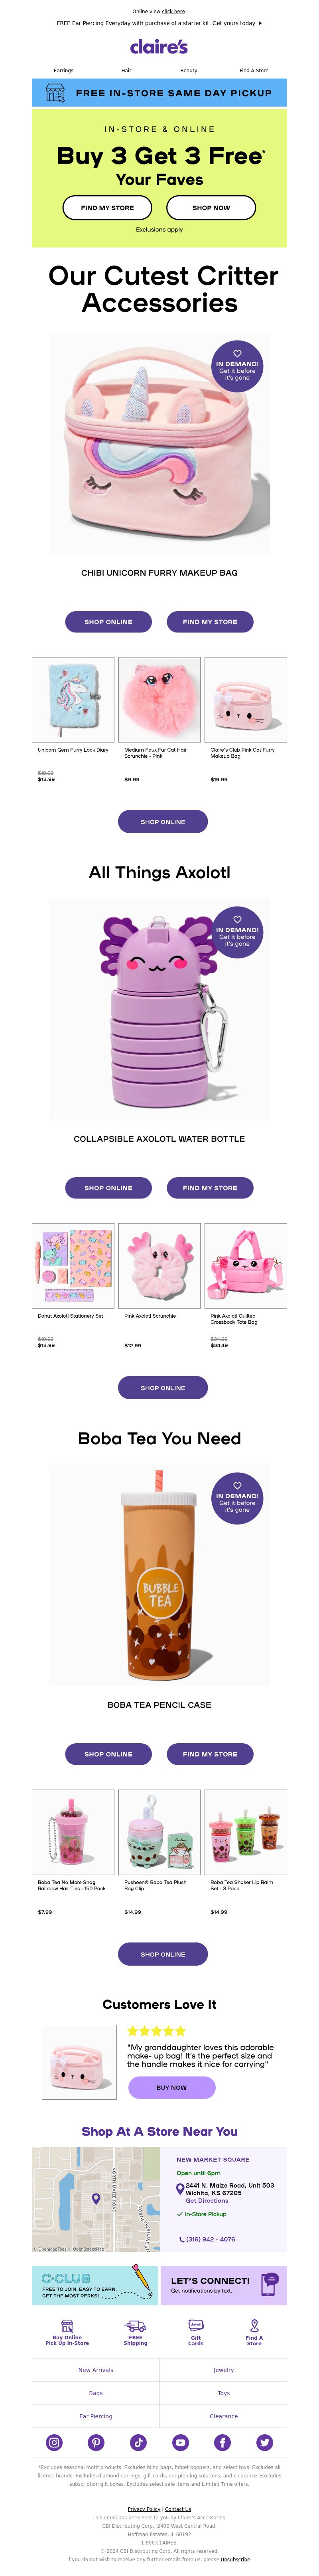Open the Pinterest social icon
The width and height of the screenshot is (319, 2576).
[96, 2441]
